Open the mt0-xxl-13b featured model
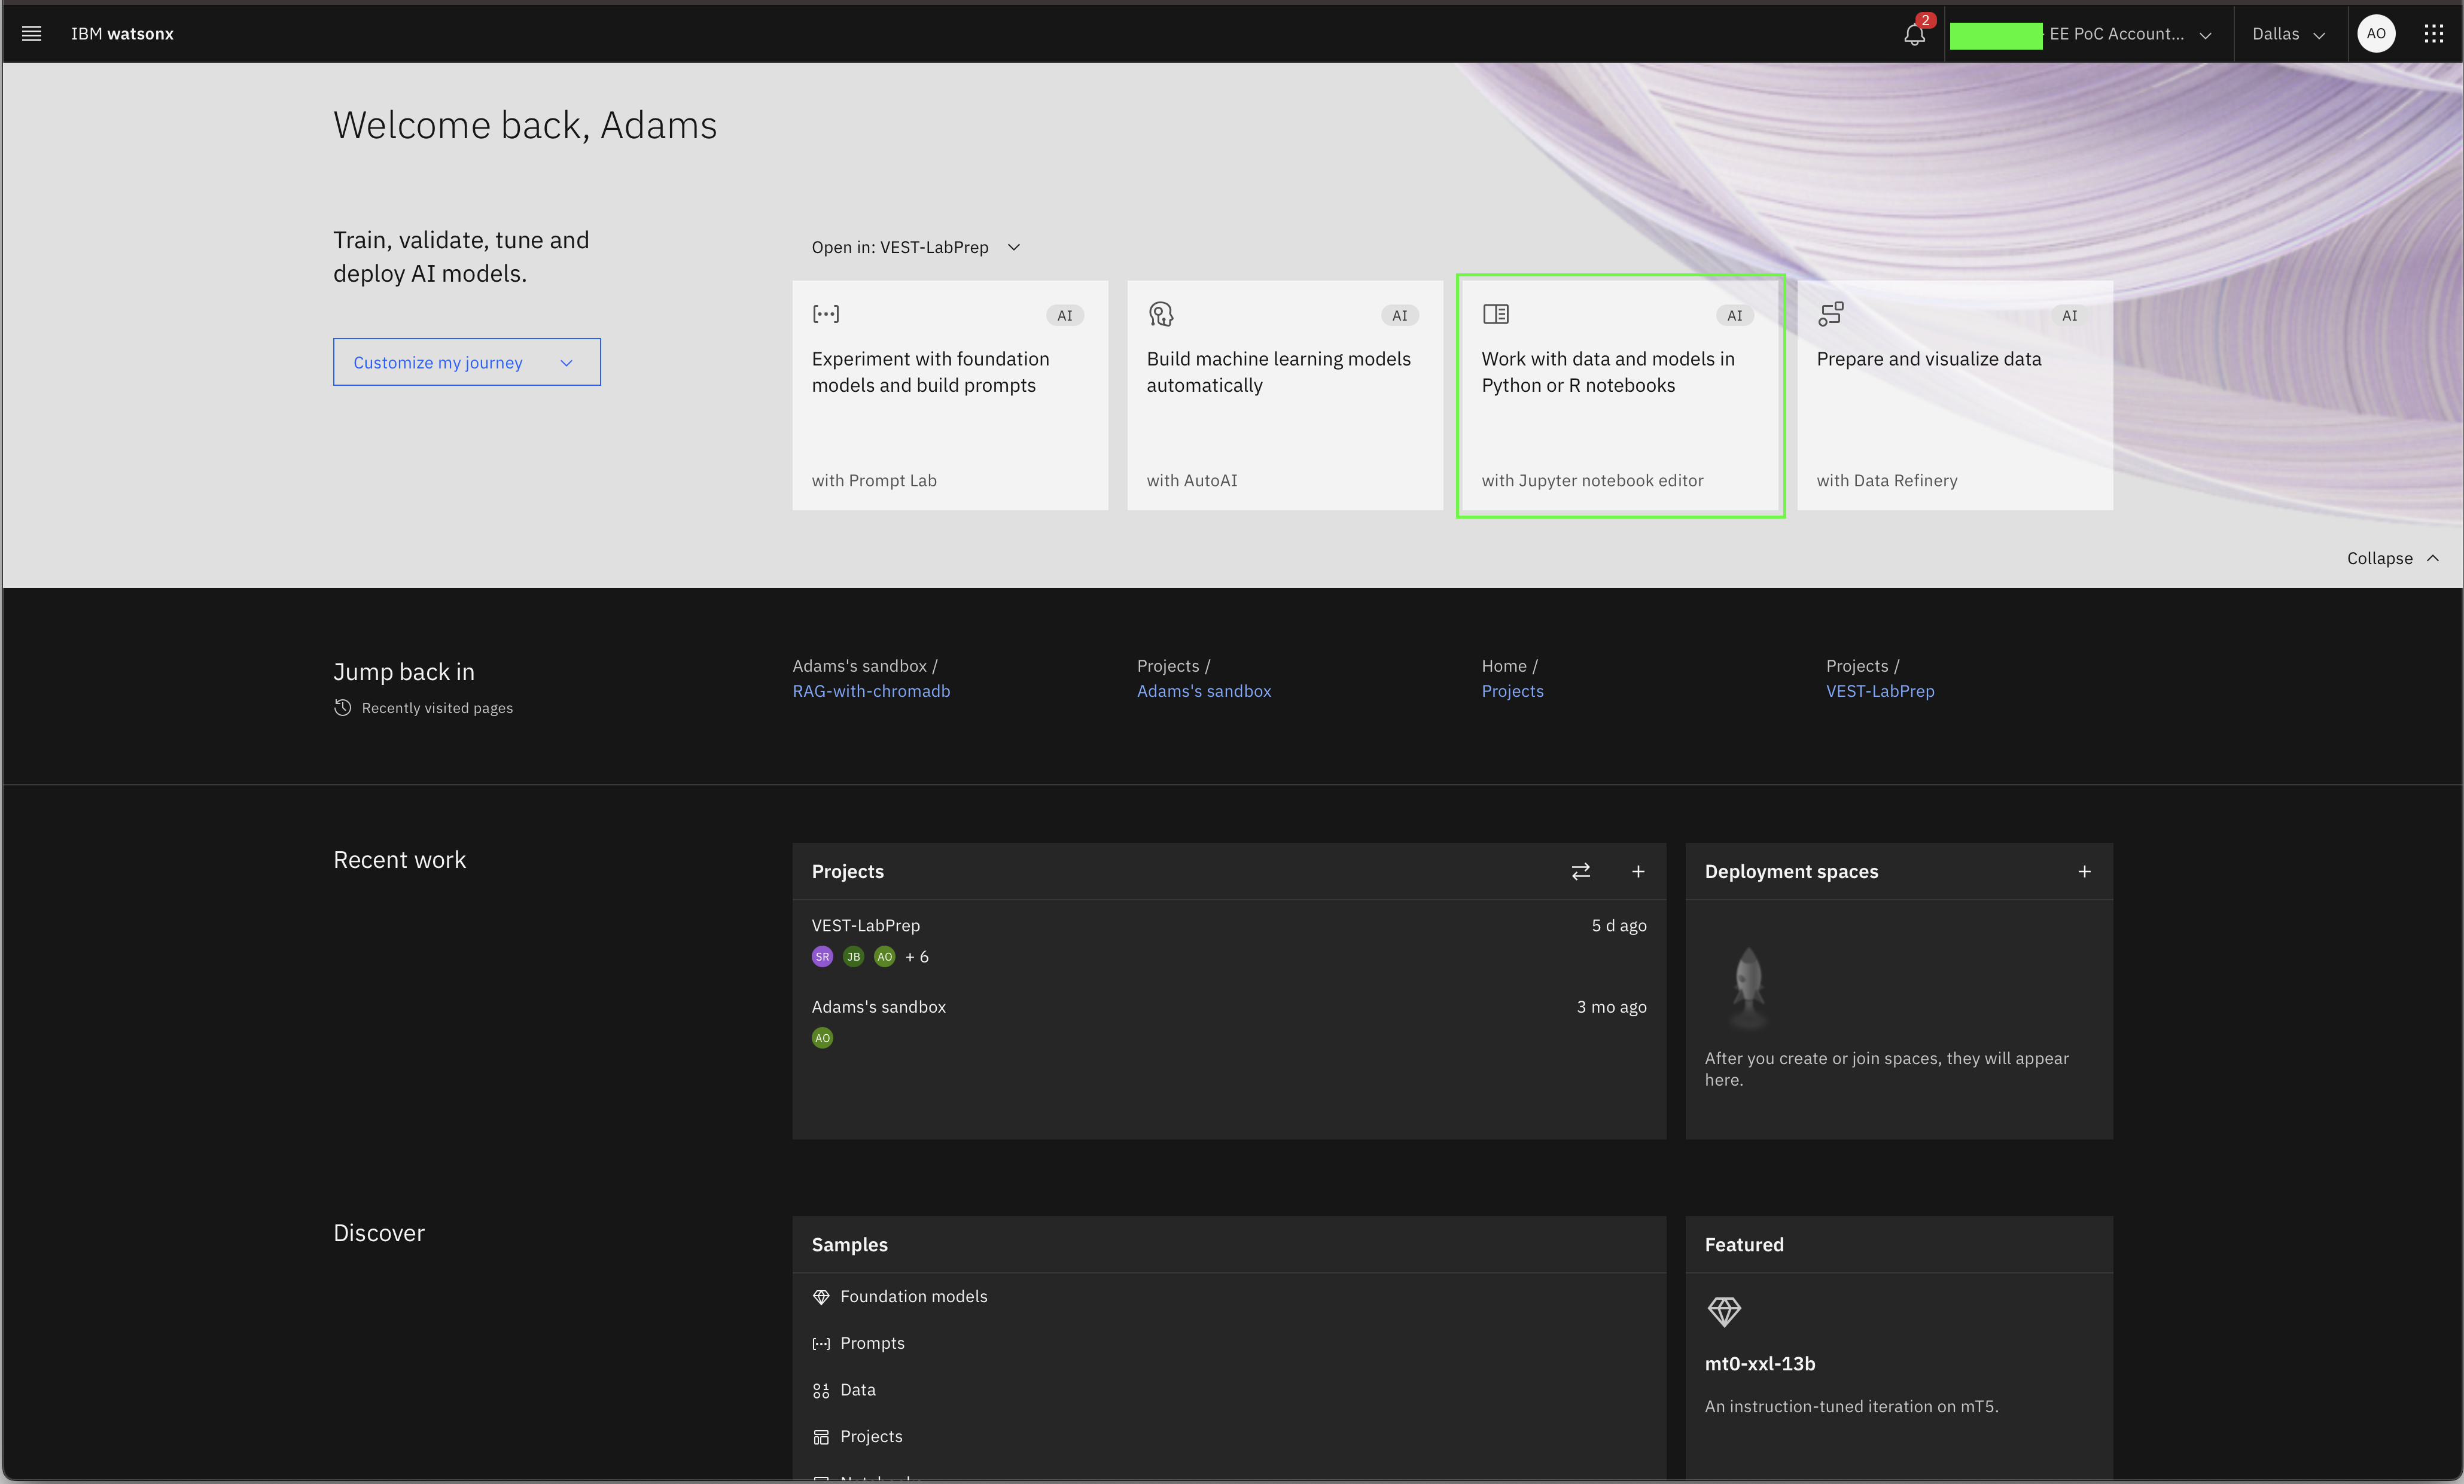The height and width of the screenshot is (1484, 2464). (1759, 1363)
